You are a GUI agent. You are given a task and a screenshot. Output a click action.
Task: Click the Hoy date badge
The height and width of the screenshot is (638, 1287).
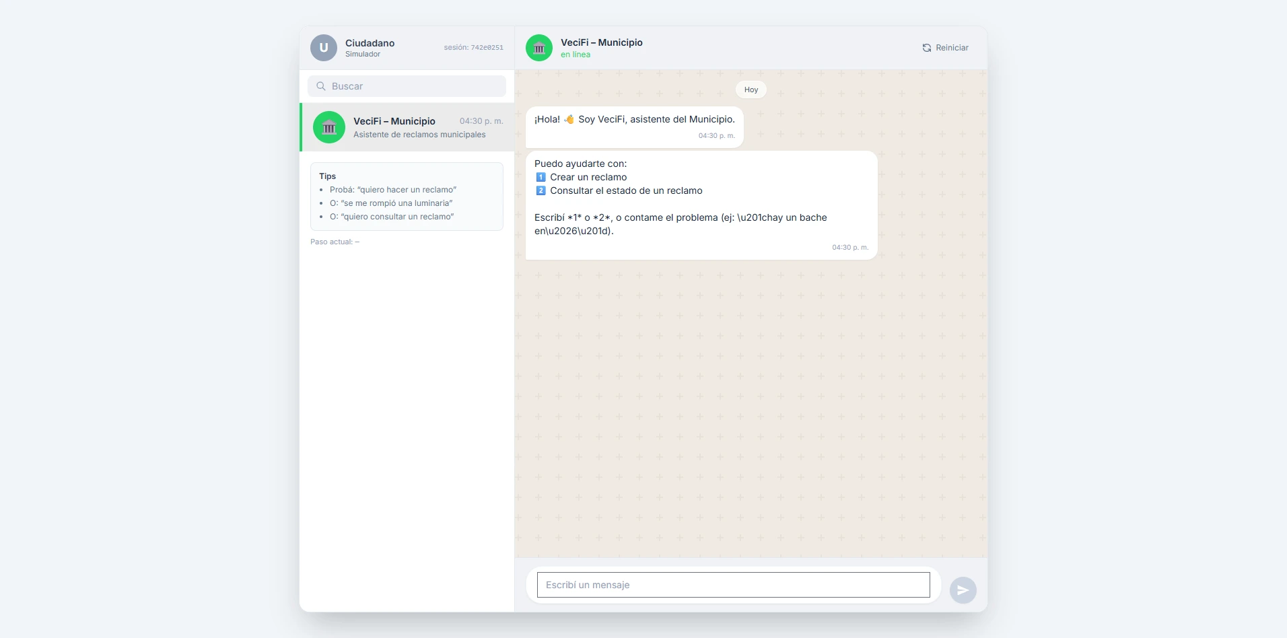coord(751,90)
